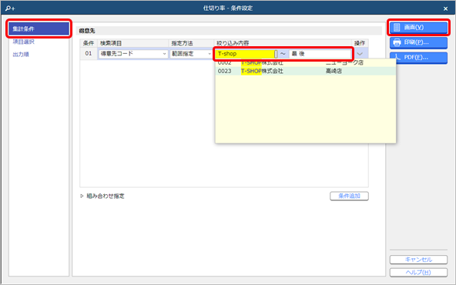Close the 仕切り率 条件設定 dialog
This screenshot has height=285, width=456.
445,8
